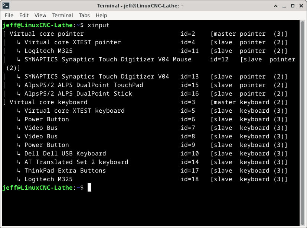
Task: Open the Help menu
Action: click(101, 15)
